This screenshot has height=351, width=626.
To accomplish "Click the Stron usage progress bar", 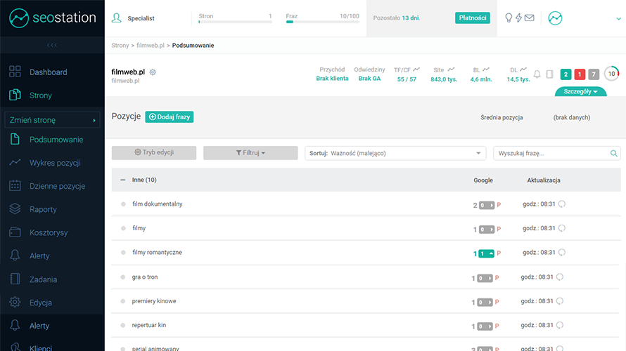I will [x=235, y=22].
